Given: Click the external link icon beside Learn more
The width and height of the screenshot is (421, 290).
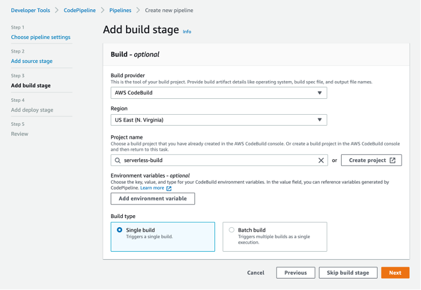Looking at the screenshot, I should coord(169,188).
